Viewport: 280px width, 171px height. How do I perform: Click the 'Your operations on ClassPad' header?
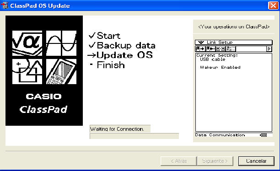pyautogui.click(x=234, y=27)
